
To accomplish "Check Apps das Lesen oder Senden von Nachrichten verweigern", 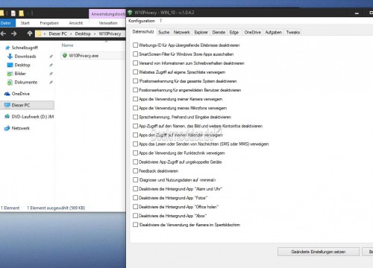I will 135,144.
